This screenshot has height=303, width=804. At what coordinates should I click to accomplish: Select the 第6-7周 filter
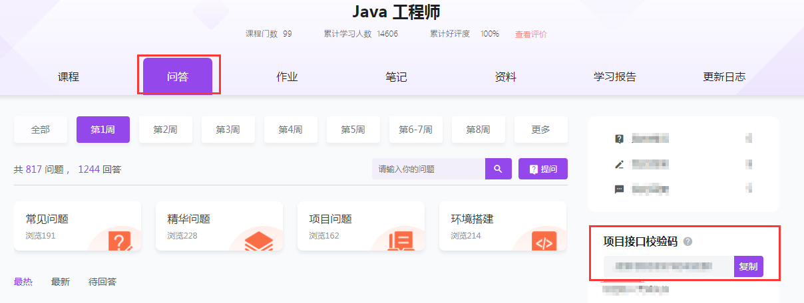[416, 130]
